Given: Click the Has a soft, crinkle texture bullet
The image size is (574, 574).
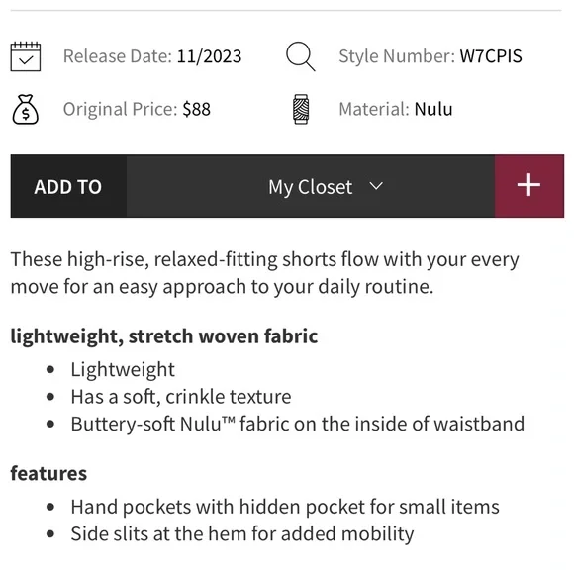Looking at the screenshot, I should pos(181,397).
